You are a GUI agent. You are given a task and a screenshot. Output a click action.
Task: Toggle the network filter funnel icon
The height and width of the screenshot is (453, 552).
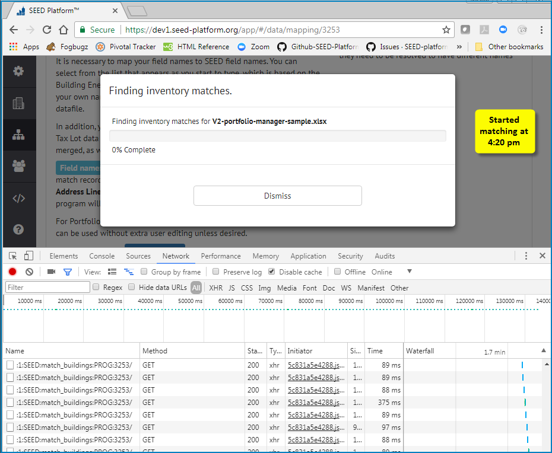pos(68,272)
